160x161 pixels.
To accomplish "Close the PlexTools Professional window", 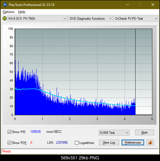I will (153, 5).
